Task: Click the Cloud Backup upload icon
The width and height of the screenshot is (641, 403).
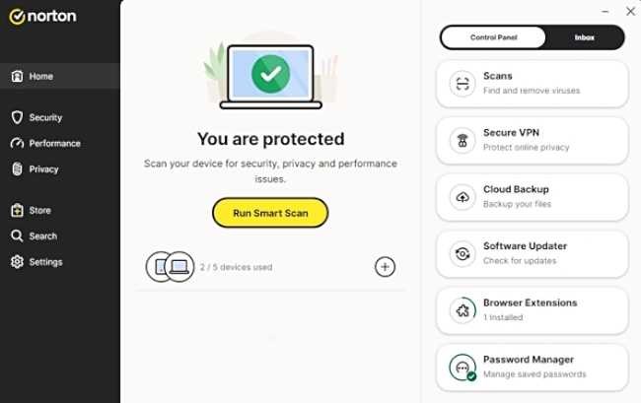Action: 462,197
